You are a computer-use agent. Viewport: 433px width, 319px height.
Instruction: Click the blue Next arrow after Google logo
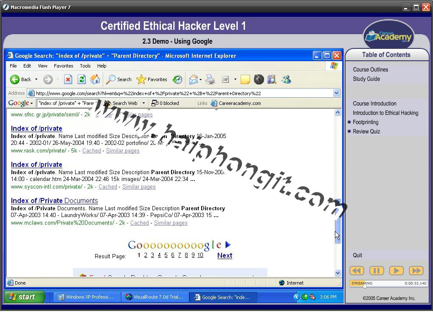click(228, 245)
